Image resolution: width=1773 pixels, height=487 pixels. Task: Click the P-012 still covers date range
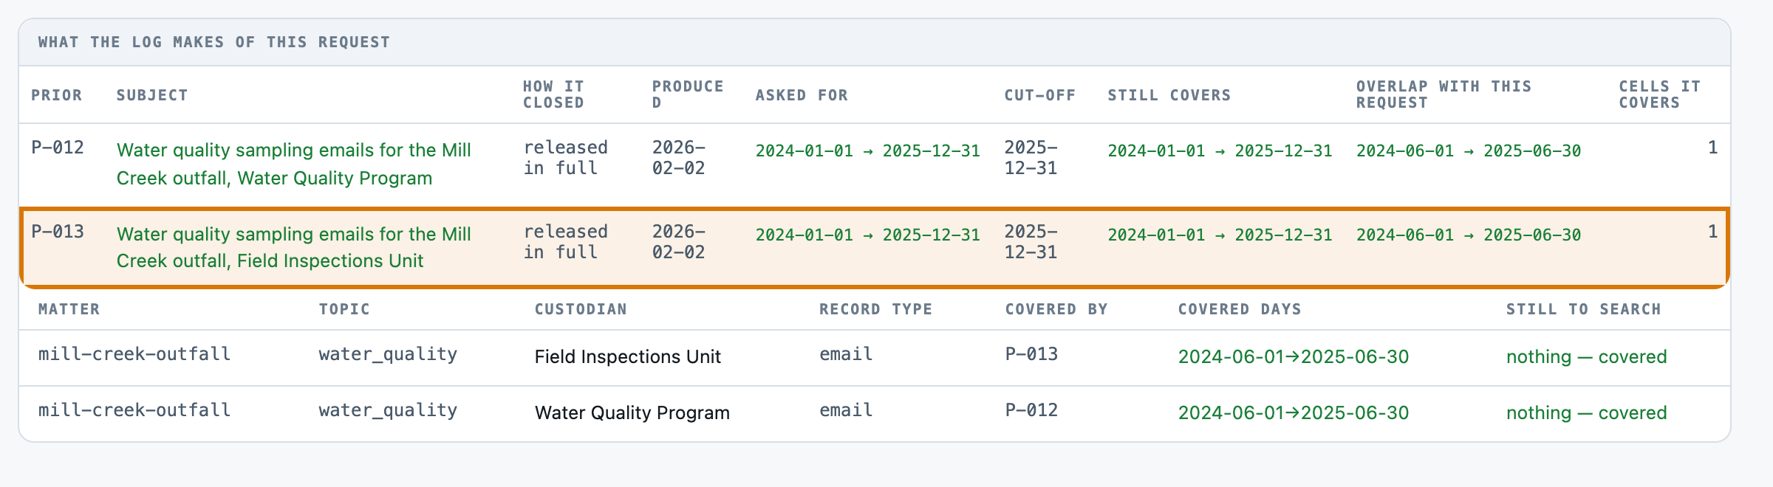tap(1220, 151)
